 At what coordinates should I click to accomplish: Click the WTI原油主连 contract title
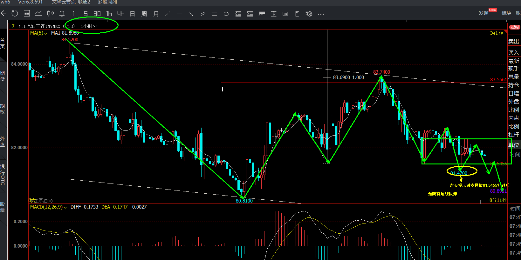click(46, 26)
